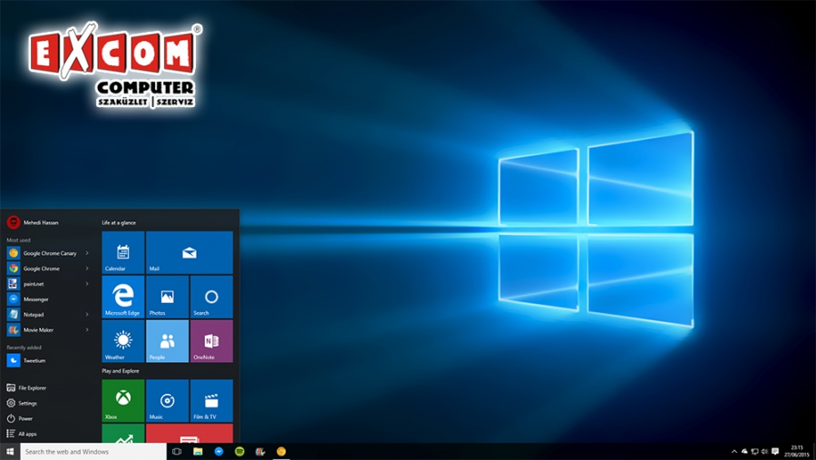Click the Windows Start button
The height and width of the screenshot is (460, 816).
click(x=10, y=452)
